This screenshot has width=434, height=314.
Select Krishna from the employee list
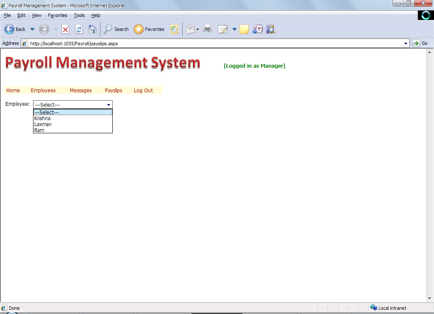click(42, 118)
